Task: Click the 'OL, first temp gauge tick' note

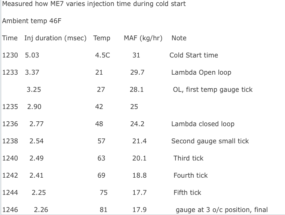Action: tap(212, 90)
